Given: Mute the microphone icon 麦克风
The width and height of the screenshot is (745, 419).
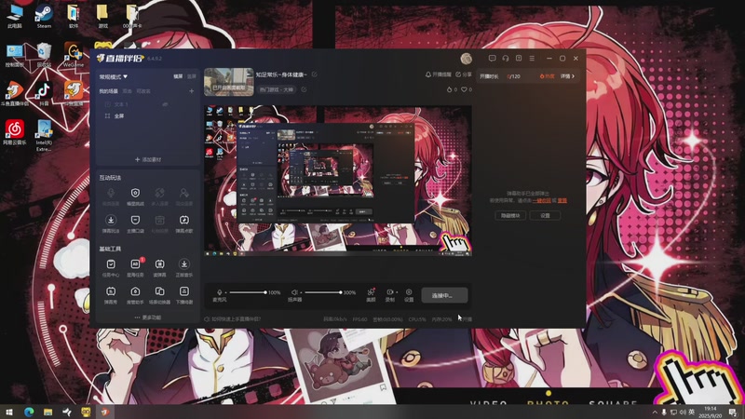Looking at the screenshot, I should 219,292.
